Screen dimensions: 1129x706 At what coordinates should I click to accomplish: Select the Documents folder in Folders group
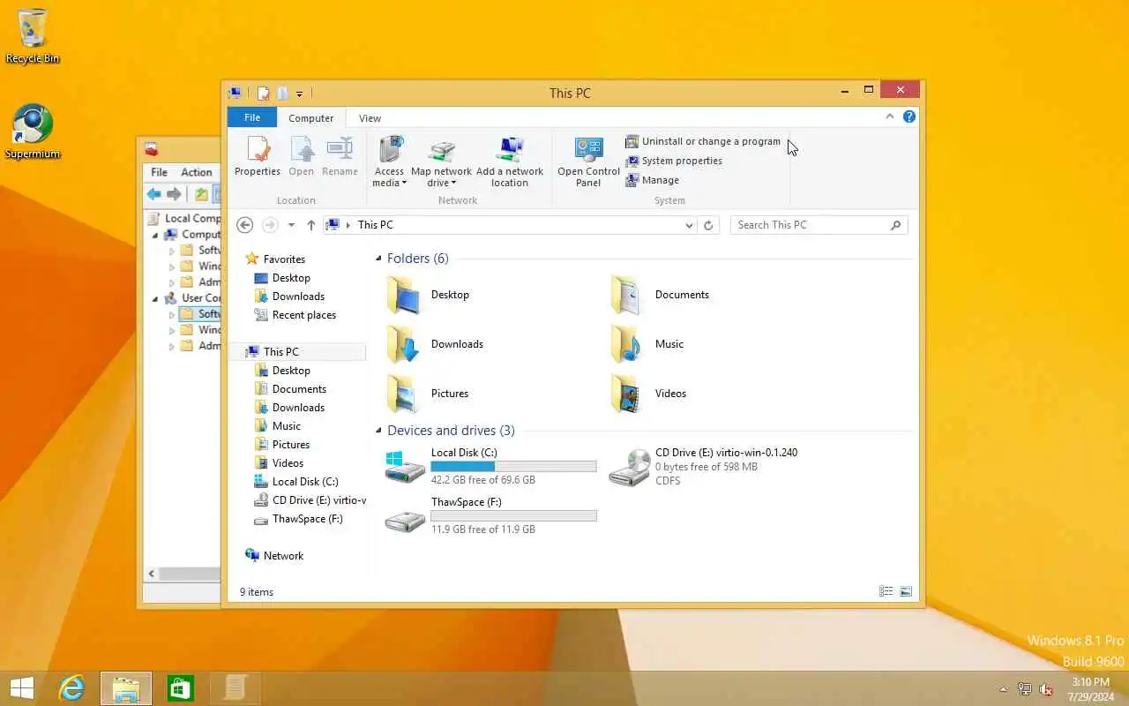660,295
